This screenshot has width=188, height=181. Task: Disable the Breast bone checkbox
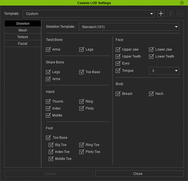(118, 94)
